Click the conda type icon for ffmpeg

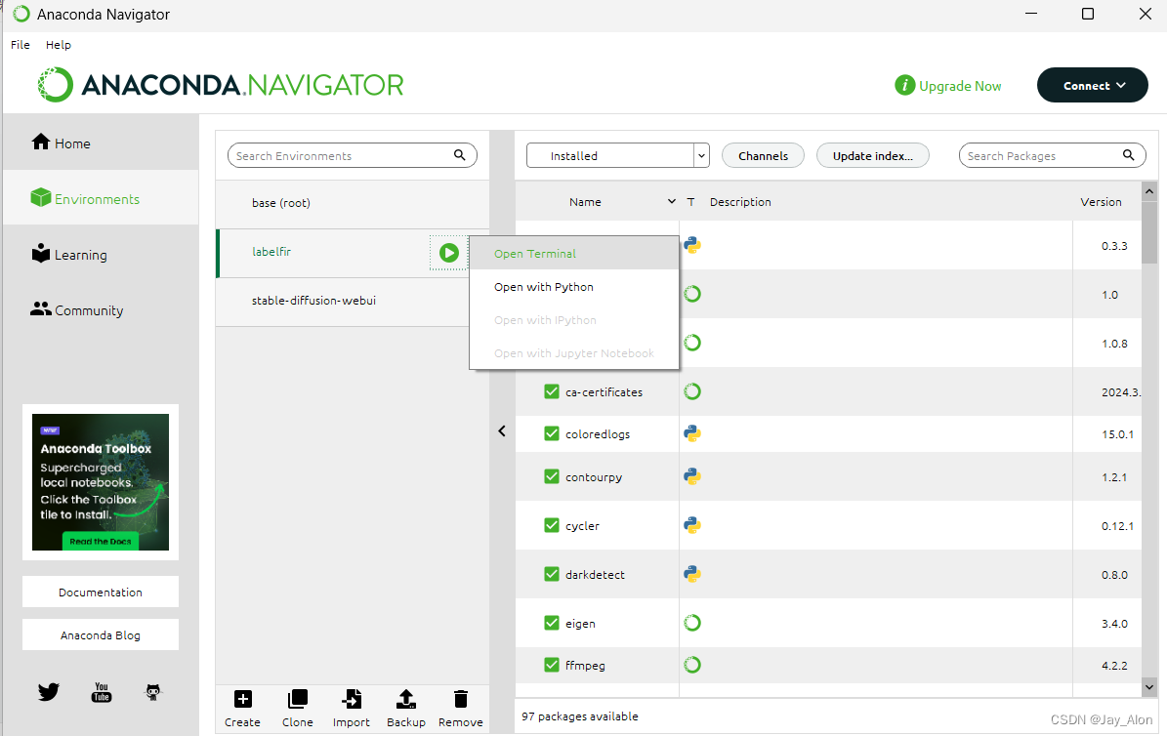coord(692,665)
